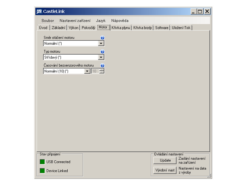Open the Časování bezsenzorového motoru dropdown
This screenshot has width=246, height=185.
[x=87, y=71]
